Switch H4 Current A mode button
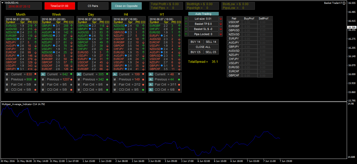This screenshot has height=164, width=357. (x=115, y=74)
